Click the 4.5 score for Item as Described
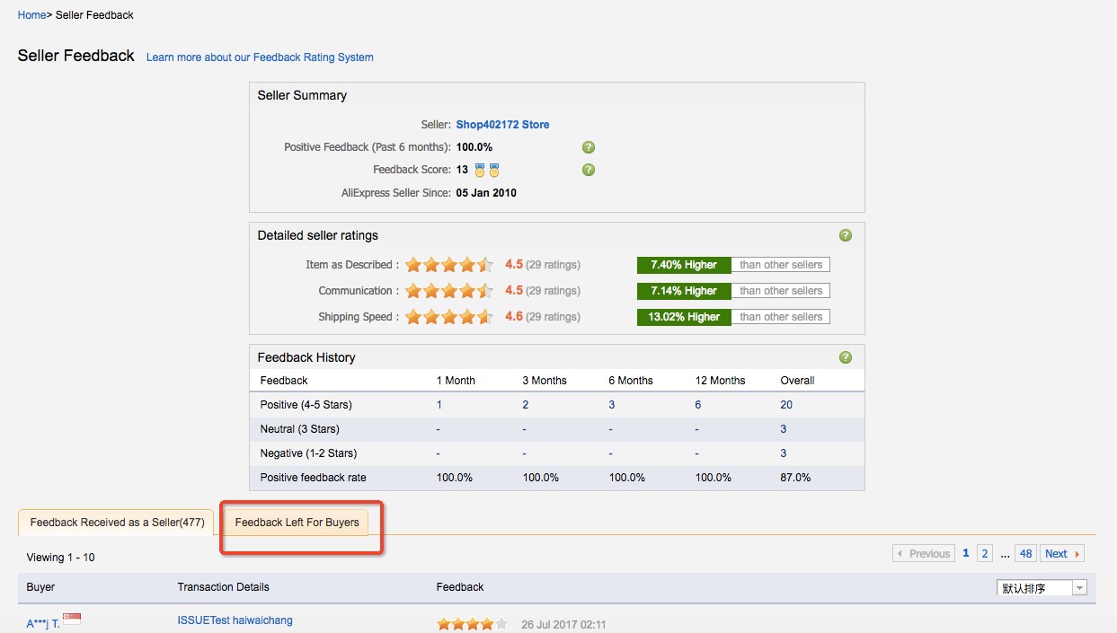 [x=514, y=265]
